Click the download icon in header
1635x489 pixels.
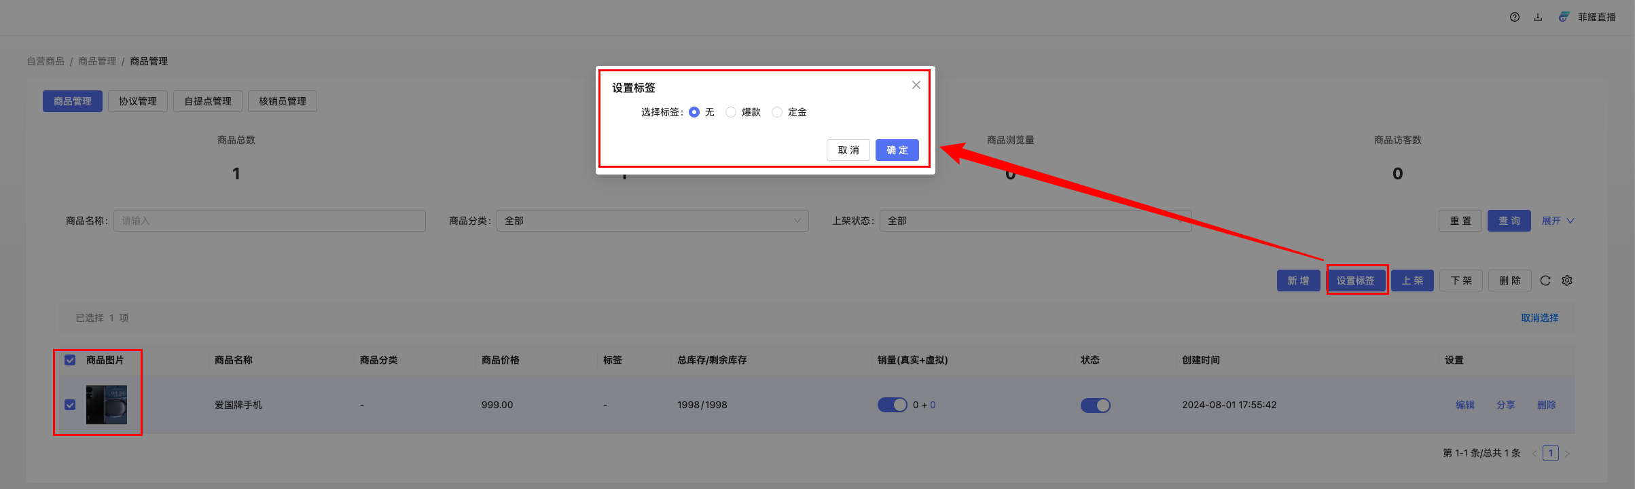[x=1538, y=17]
